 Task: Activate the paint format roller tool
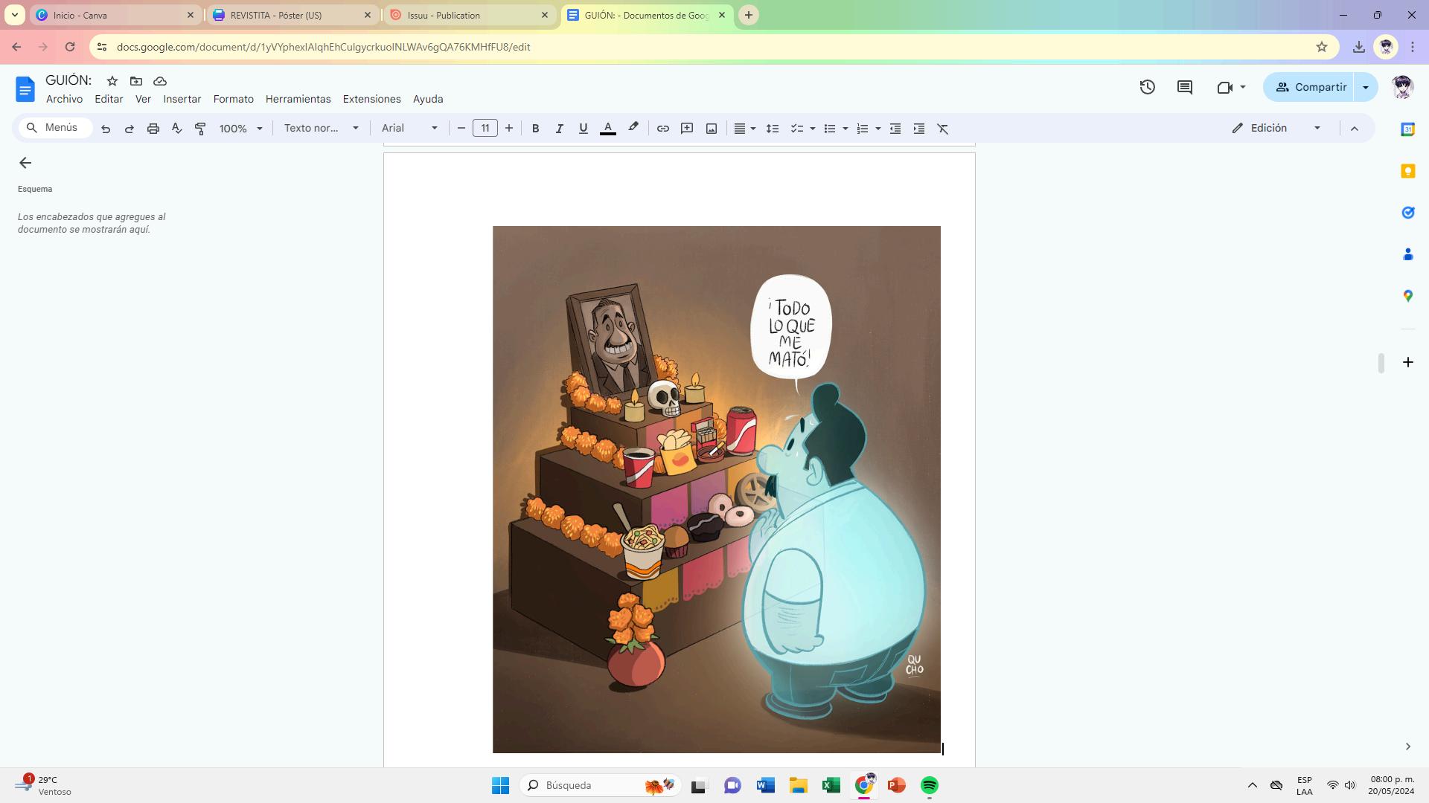(200, 129)
